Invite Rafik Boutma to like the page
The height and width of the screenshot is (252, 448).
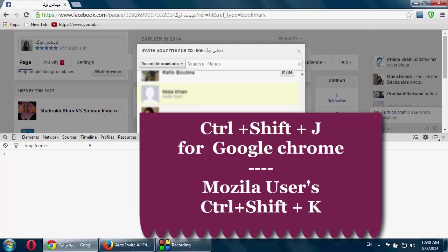pos(287,73)
